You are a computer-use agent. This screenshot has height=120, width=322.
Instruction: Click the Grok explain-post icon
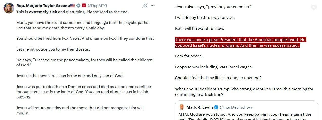(x=145, y=6)
